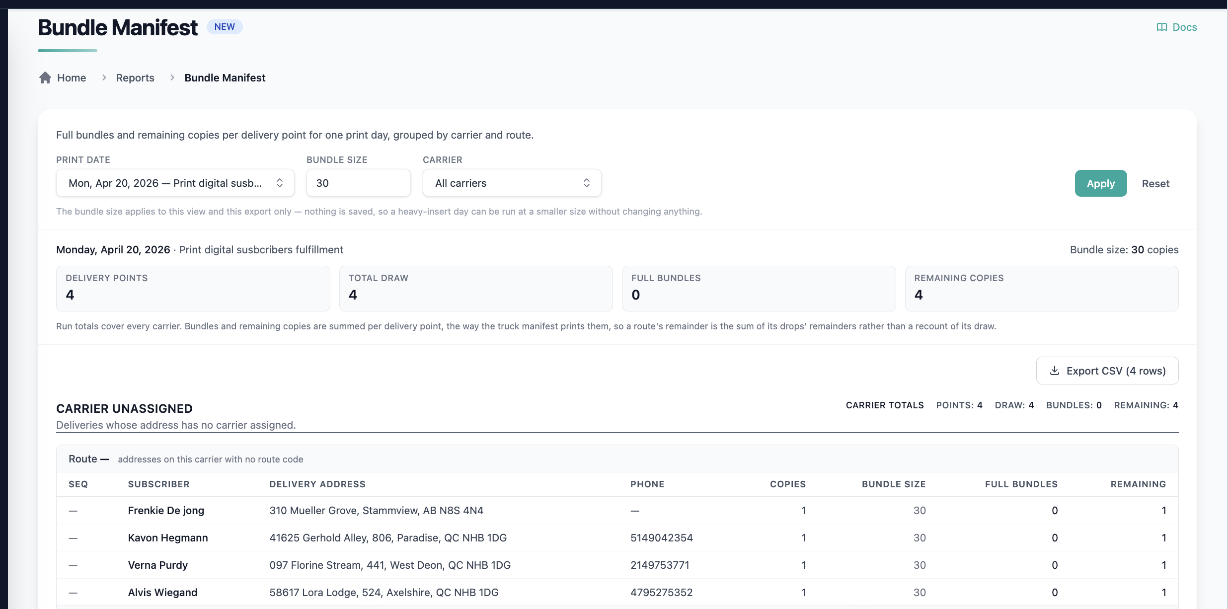Reset the filter settings

[x=1155, y=183]
